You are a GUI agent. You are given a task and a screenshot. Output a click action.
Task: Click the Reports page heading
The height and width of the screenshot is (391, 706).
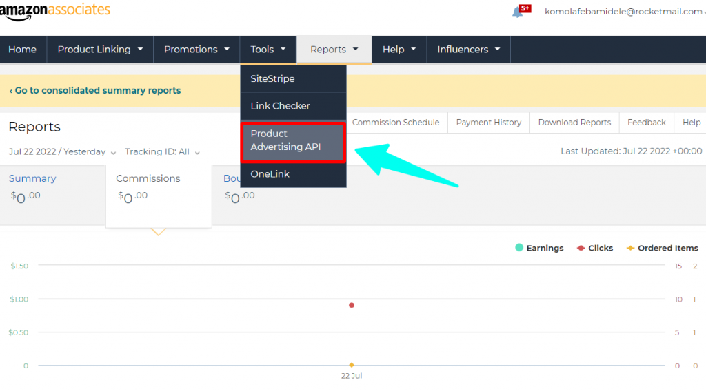pos(34,127)
